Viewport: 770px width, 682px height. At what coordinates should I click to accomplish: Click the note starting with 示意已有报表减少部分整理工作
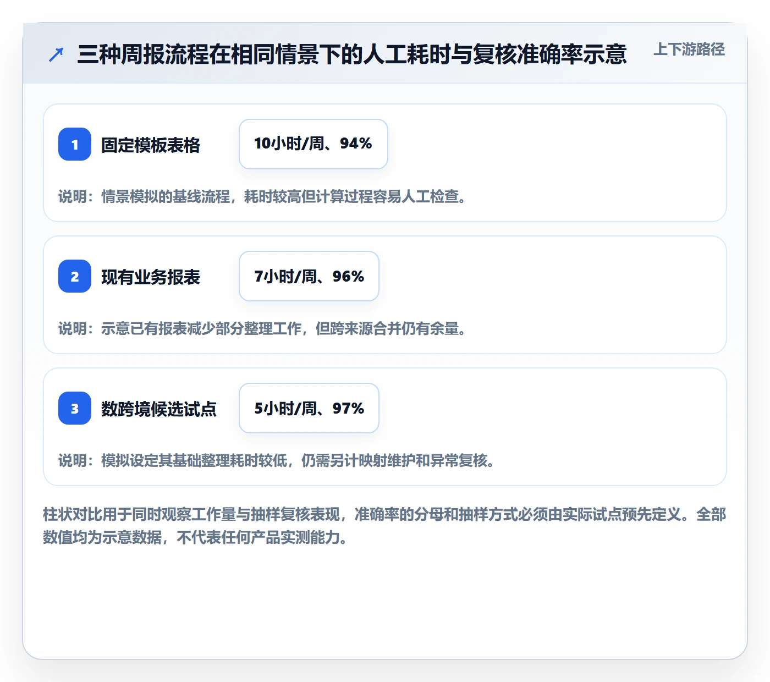click(263, 328)
